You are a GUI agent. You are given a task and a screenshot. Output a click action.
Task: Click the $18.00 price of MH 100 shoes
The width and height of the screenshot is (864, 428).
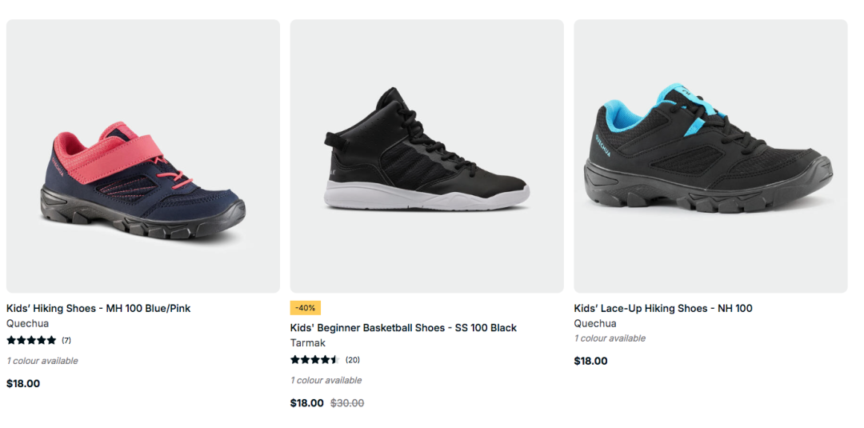[x=23, y=384]
